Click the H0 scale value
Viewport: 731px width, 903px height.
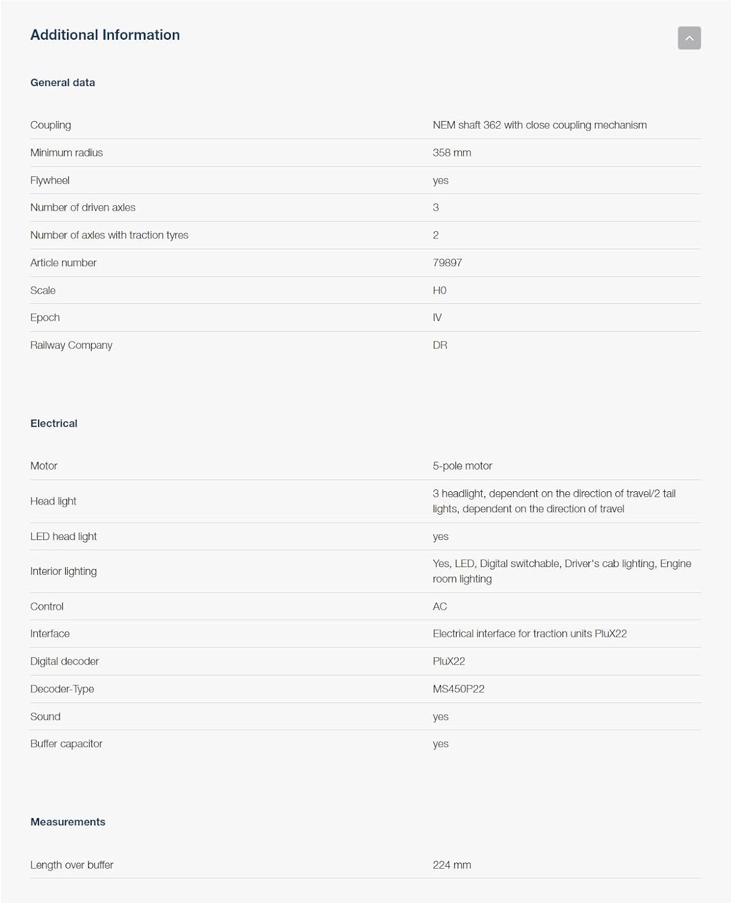click(440, 291)
